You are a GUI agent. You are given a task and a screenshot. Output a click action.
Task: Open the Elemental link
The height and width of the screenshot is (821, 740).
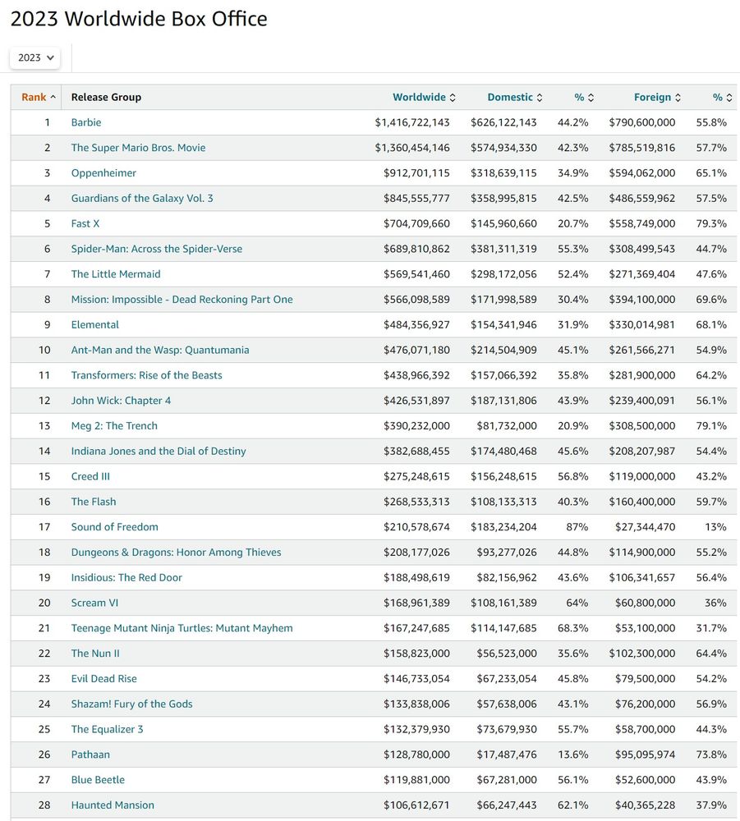(94, 324)
